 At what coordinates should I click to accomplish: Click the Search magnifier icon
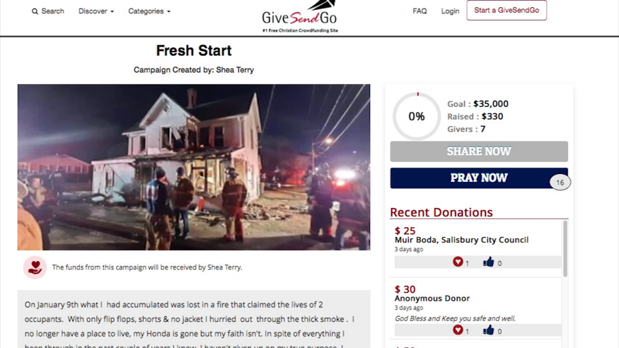(35, 11)
